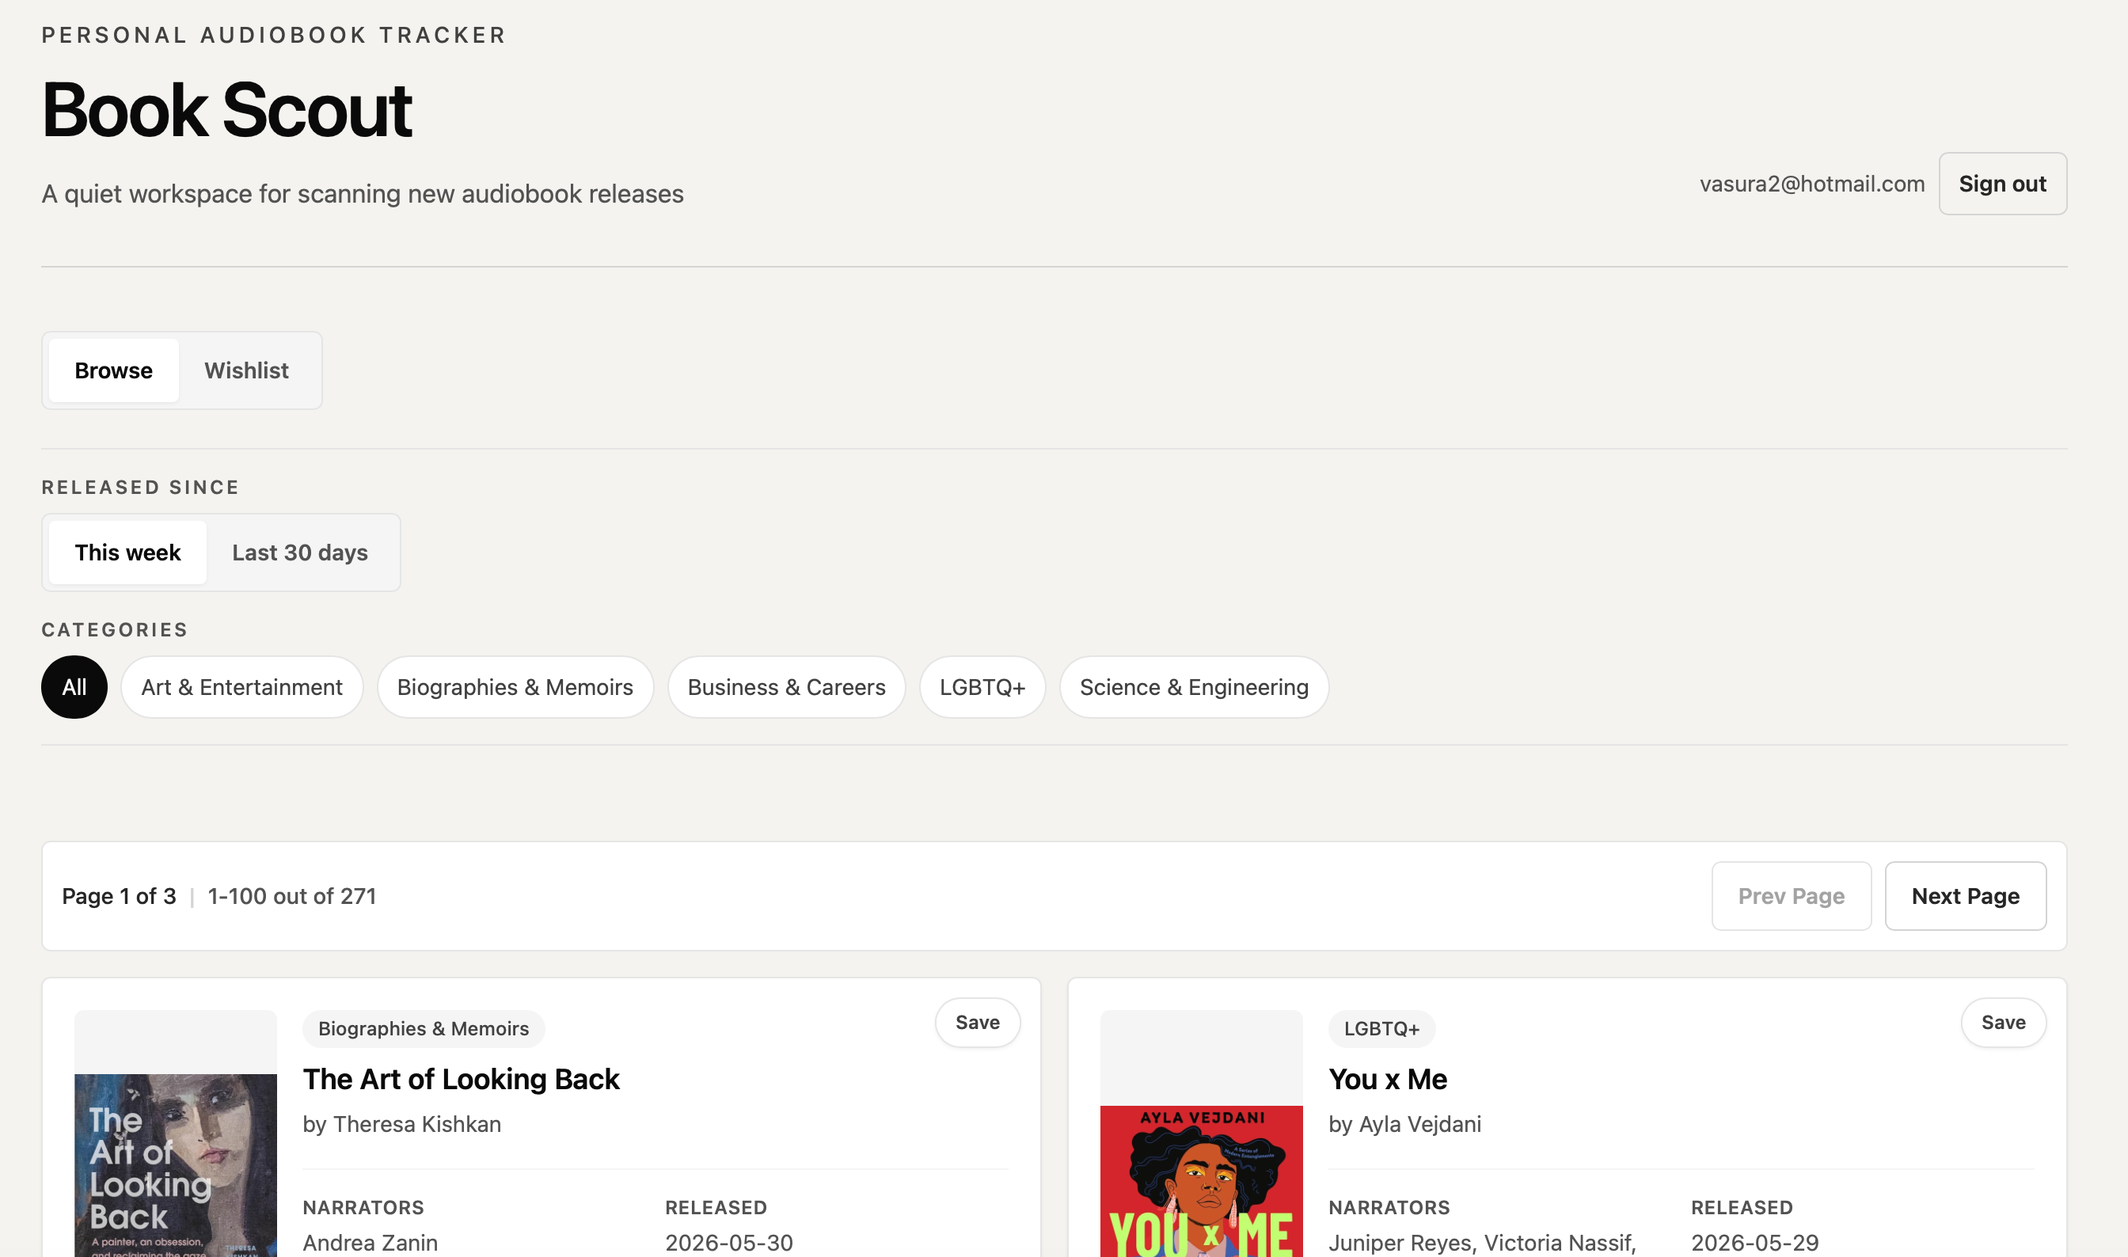Open the You x Me cover image

(x=1201, y=1181)
